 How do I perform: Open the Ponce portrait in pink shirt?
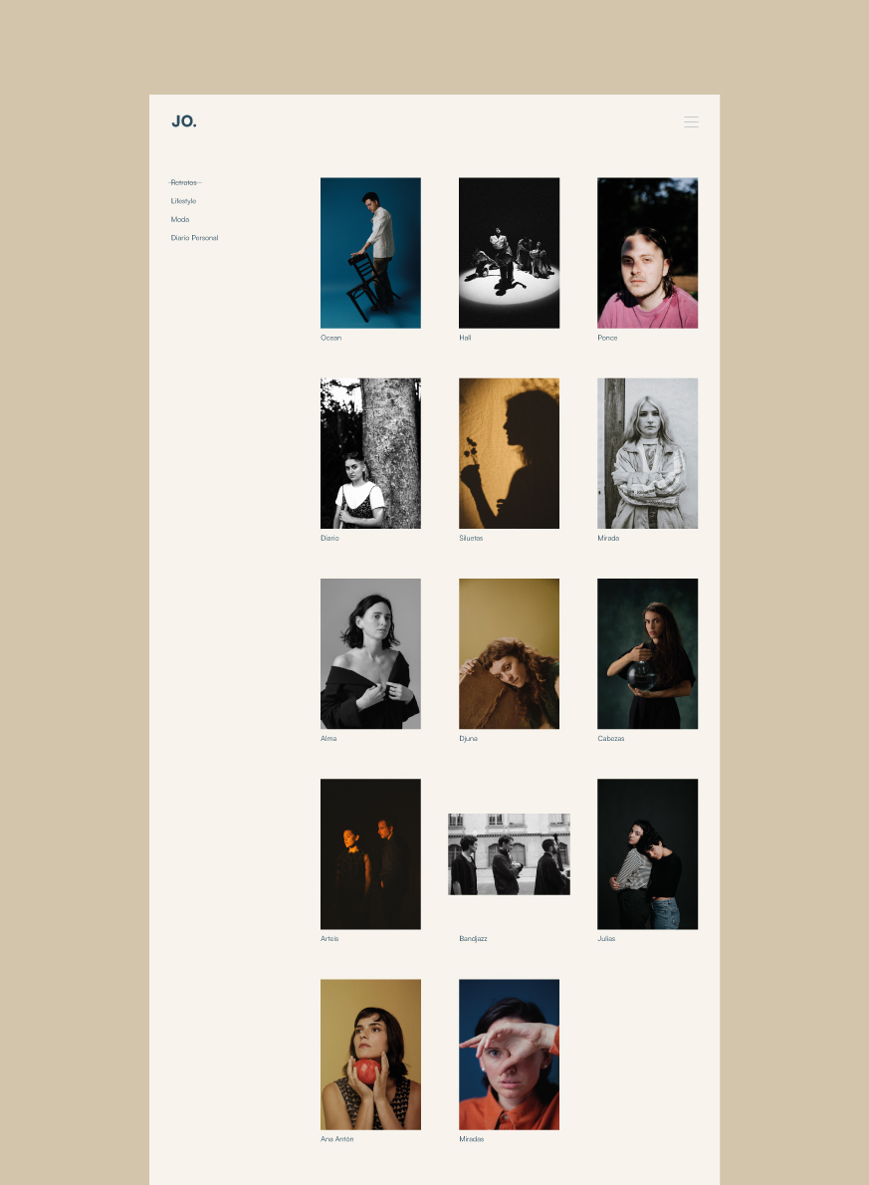pyautogui.click(x=648, y=253)
